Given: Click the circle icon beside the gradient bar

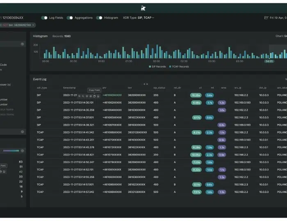Looking at the screenshot, I should pyautogui.click(x=22, y=151).
